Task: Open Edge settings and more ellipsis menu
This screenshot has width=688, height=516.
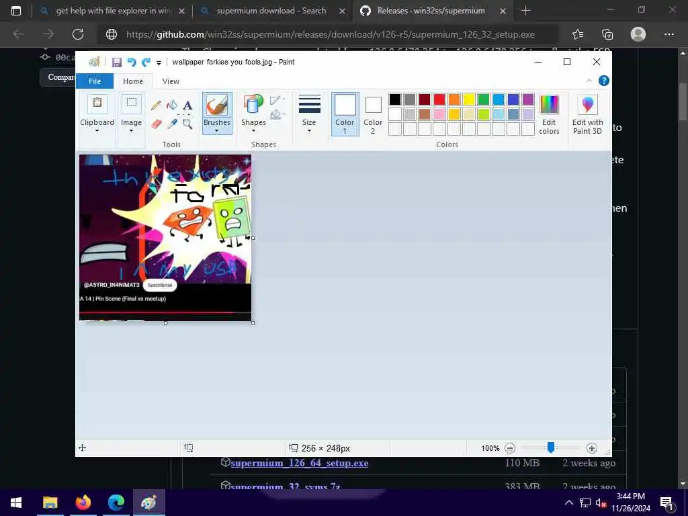Action: pyautogui.click(x=669, y=34)
